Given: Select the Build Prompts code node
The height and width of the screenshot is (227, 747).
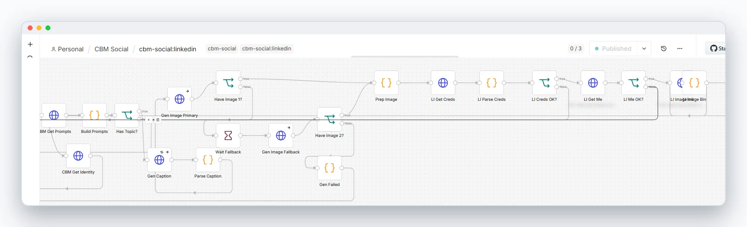Looking at the screenshot, I should (95, 115).
